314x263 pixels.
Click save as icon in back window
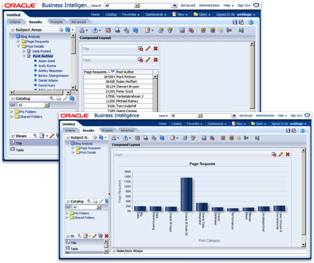tap(241, 22)
